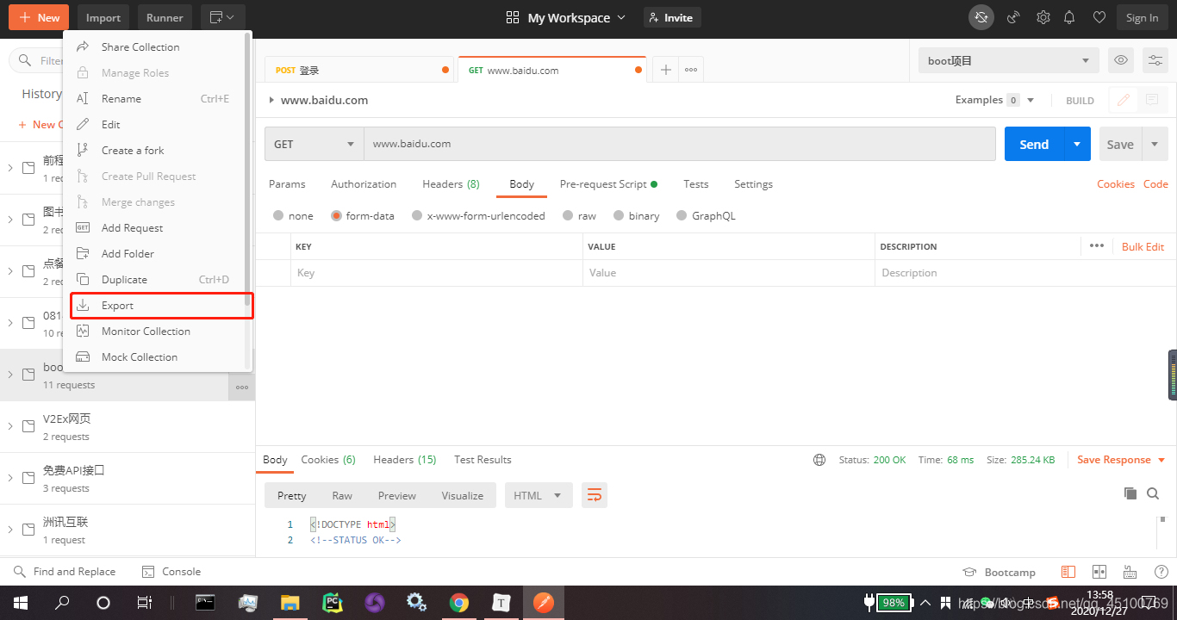This screenshot has height=620, width=1177.
Task: Switch to the Headers (8) request tab
Action: [x=451, y=184]
